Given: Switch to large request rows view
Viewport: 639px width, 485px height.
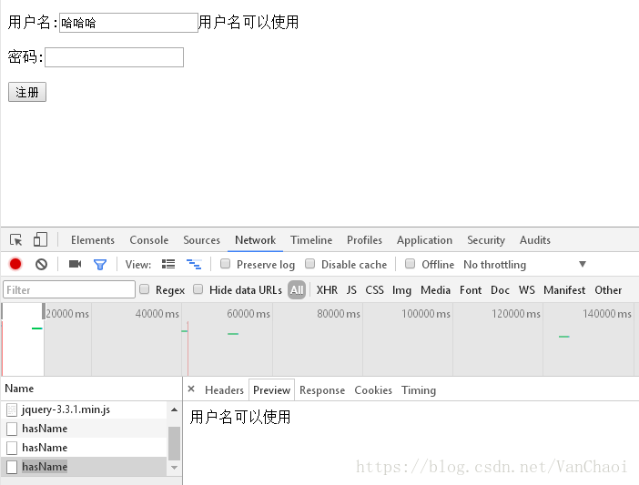Looking at the screenshot, I should pos(168,264).
